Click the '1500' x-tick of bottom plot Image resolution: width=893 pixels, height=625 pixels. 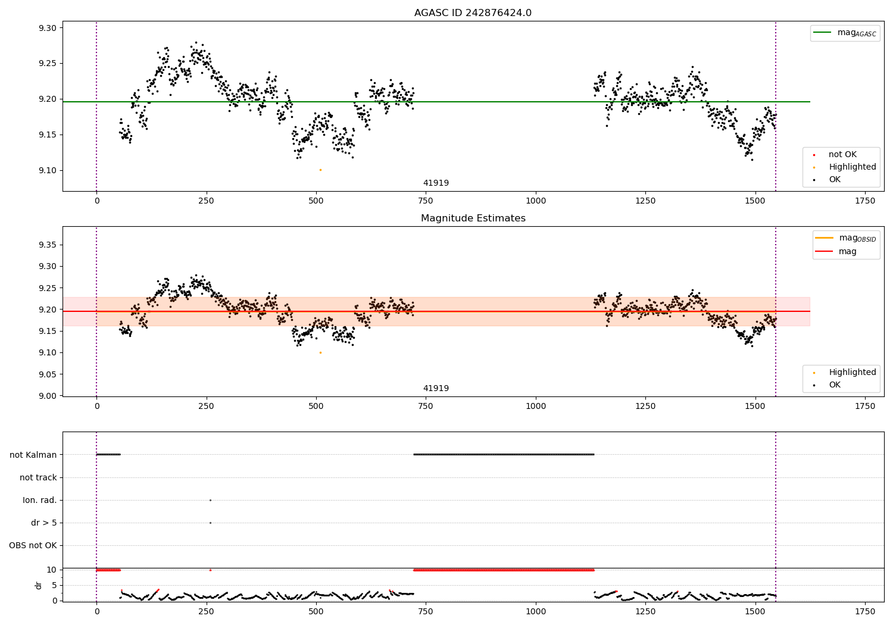tap(755, 611)
